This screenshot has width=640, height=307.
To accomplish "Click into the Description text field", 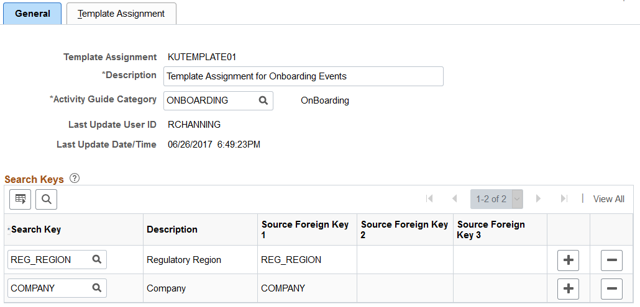I will pos(303,76).
